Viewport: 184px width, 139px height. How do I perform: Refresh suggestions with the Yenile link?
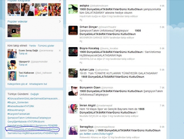pyautogui.click(x=32, y=46)
